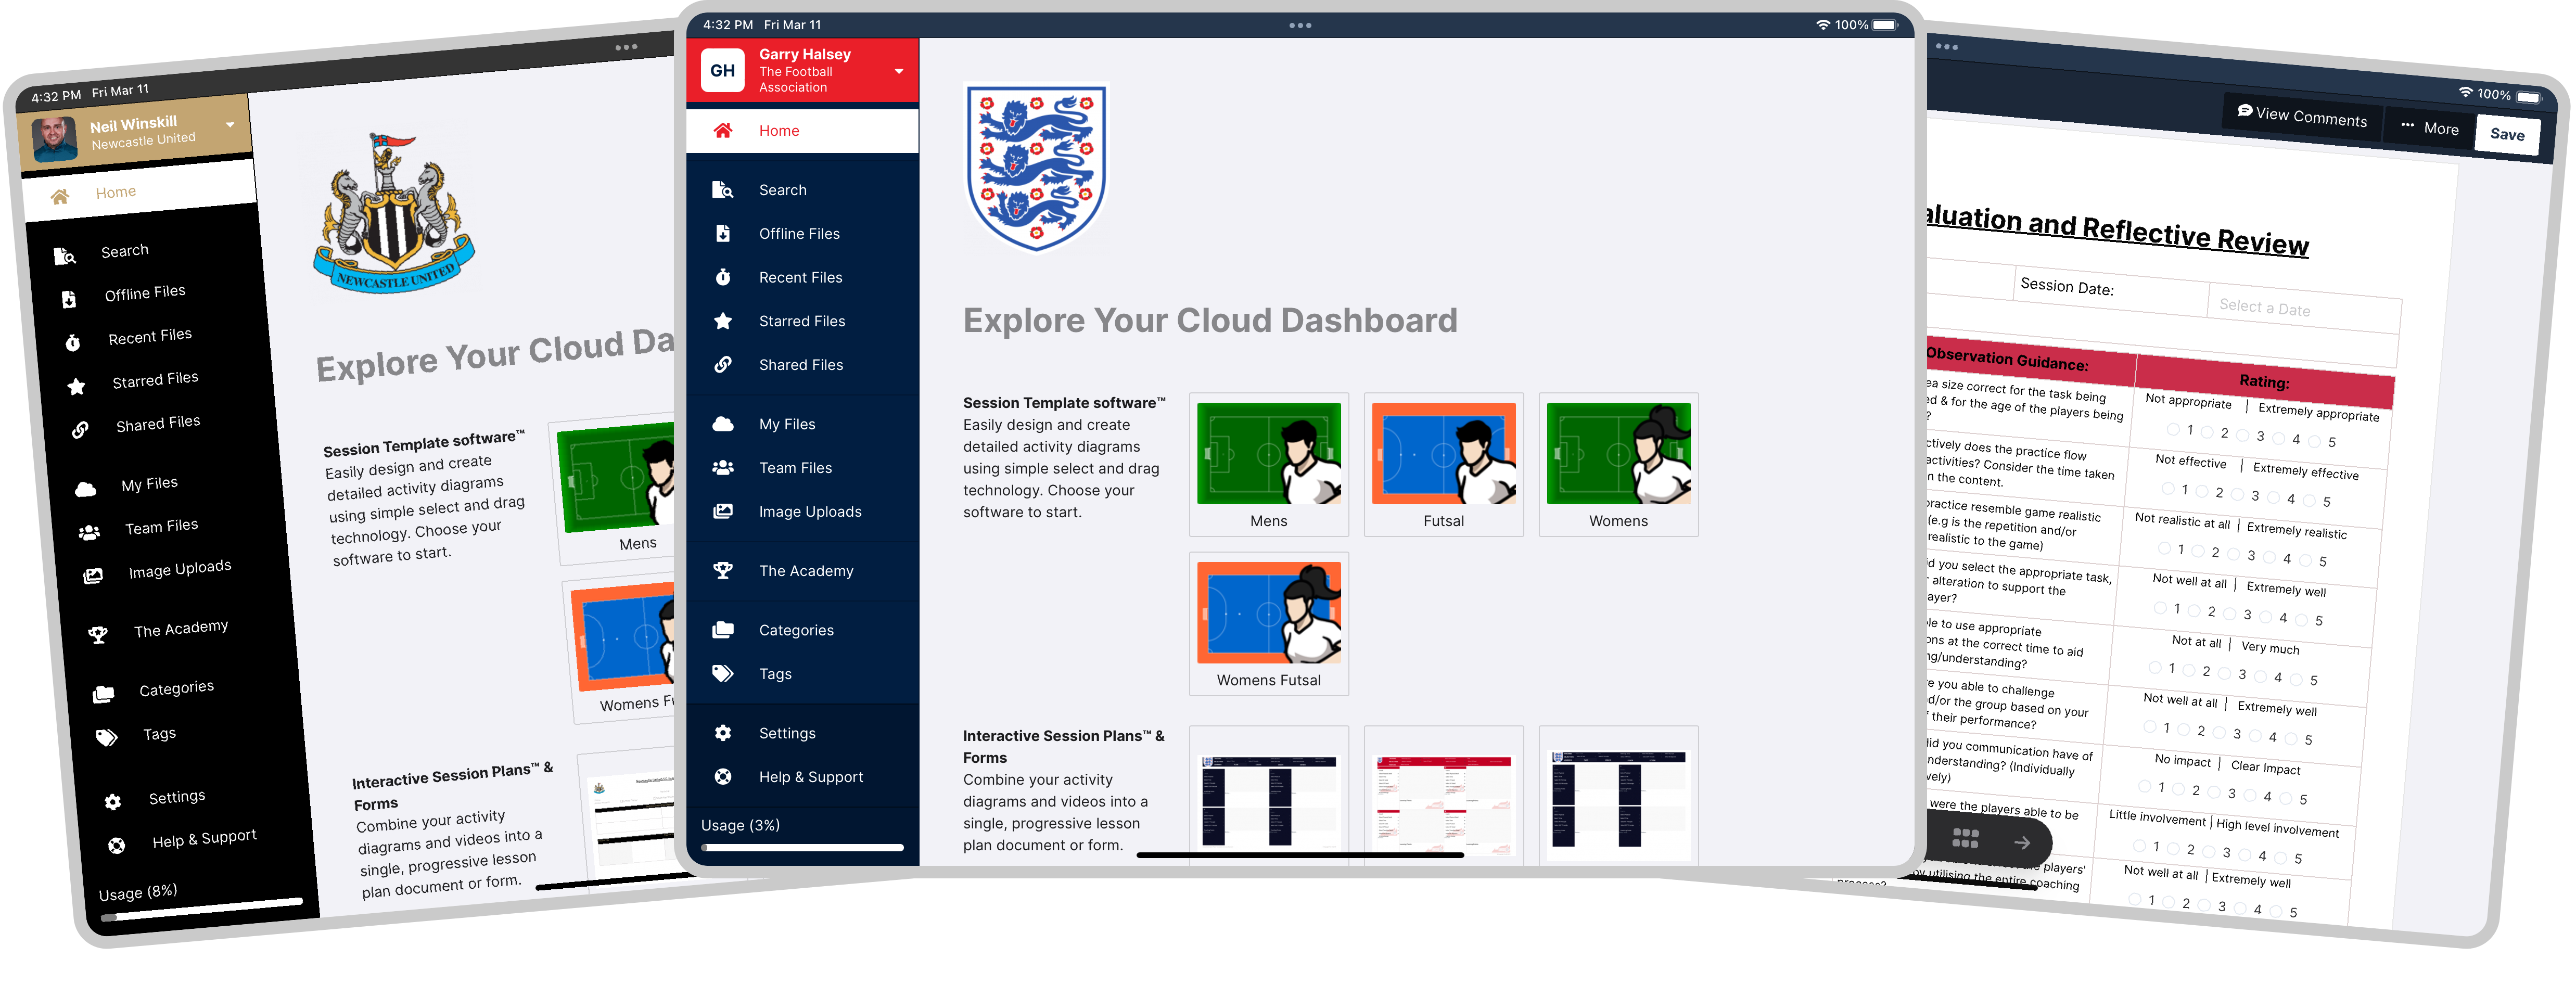Open first dark session plan thumbnail
Image resolution: width=2576 pixels, height=997 pixels.
(x=1268, y=797)
